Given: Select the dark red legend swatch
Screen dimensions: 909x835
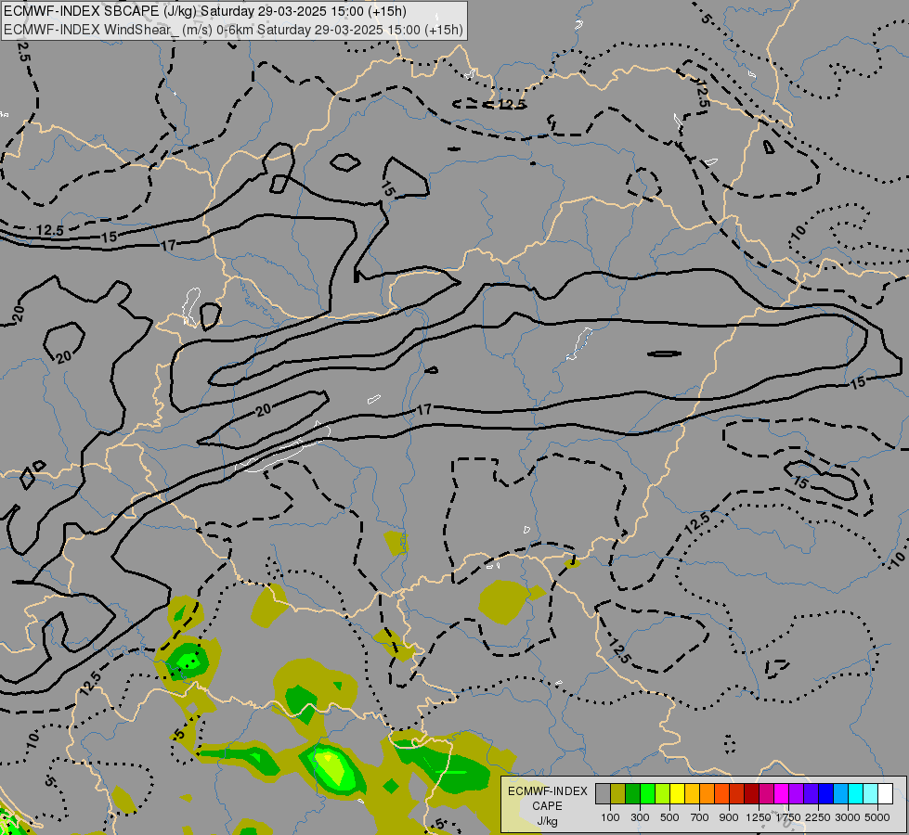Looking at the screenshot, I should tap(751, 794).
